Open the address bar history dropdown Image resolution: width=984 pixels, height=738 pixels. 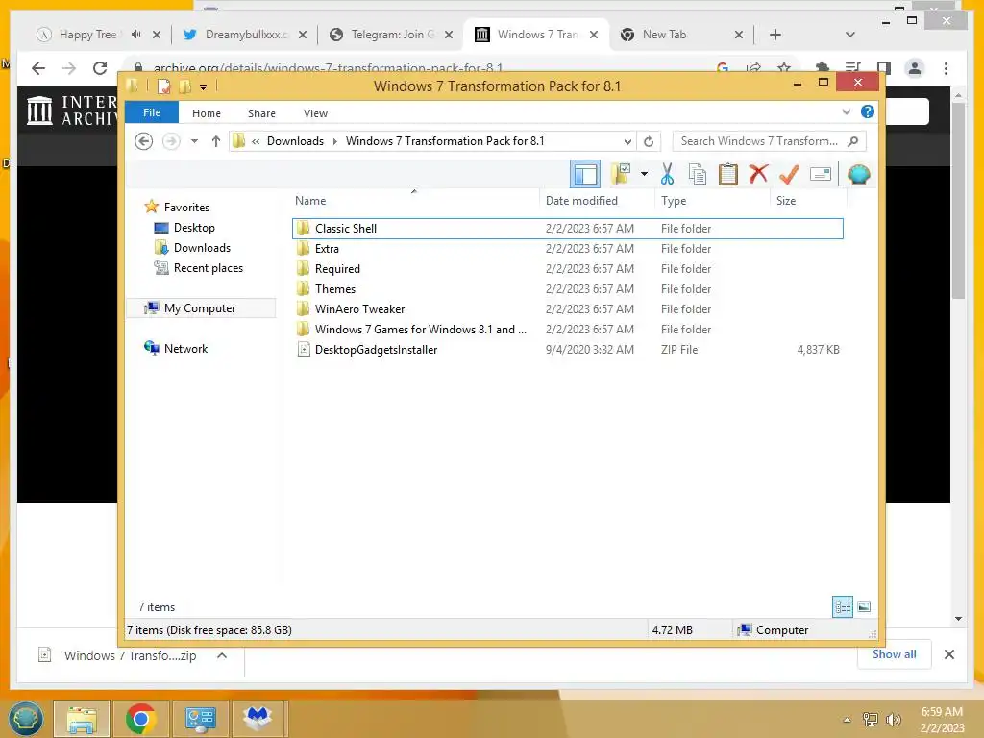point(627,141)
